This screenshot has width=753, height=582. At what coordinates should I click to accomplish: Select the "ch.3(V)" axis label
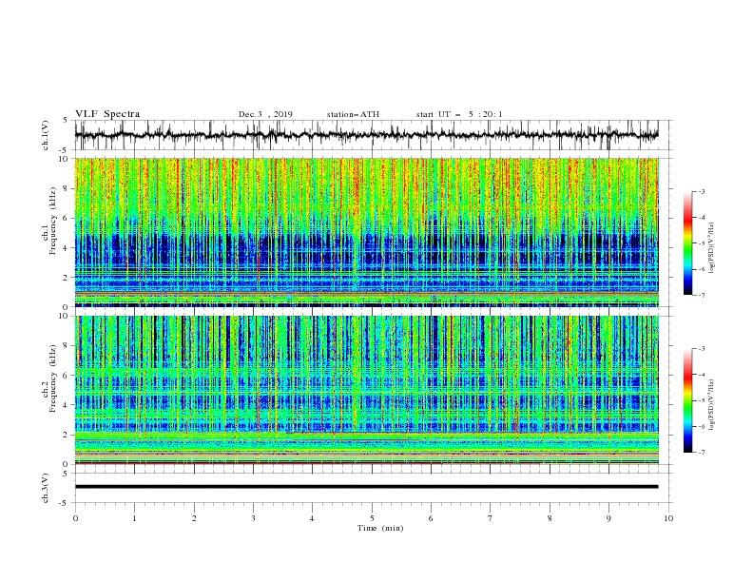(x=46, y=488)
